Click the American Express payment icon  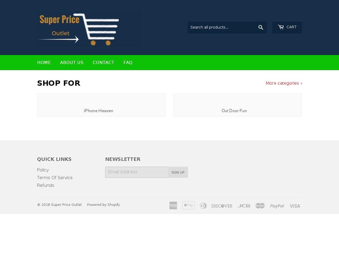point(173,205)
